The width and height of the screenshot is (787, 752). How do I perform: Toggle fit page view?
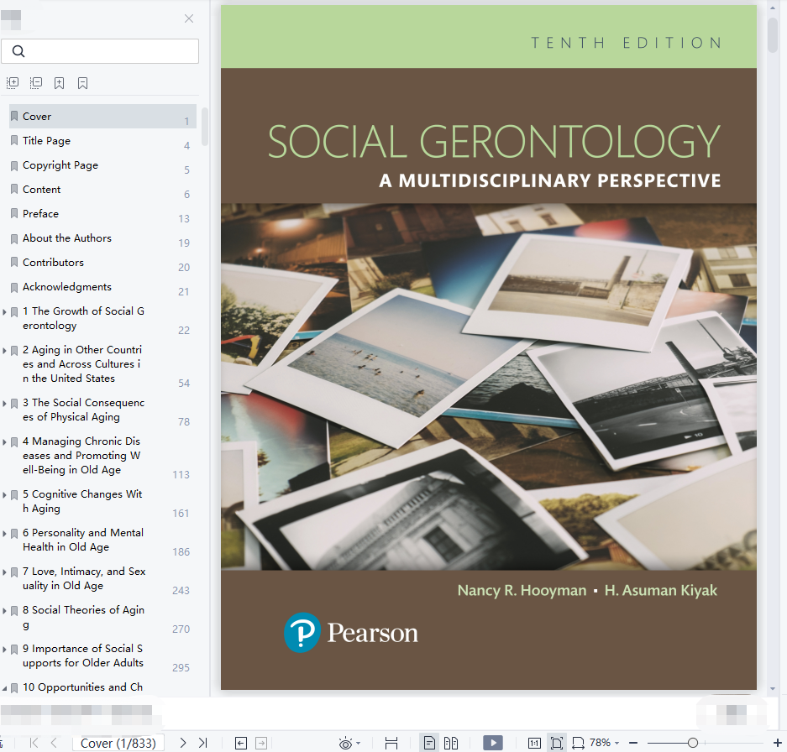[556, 743]
